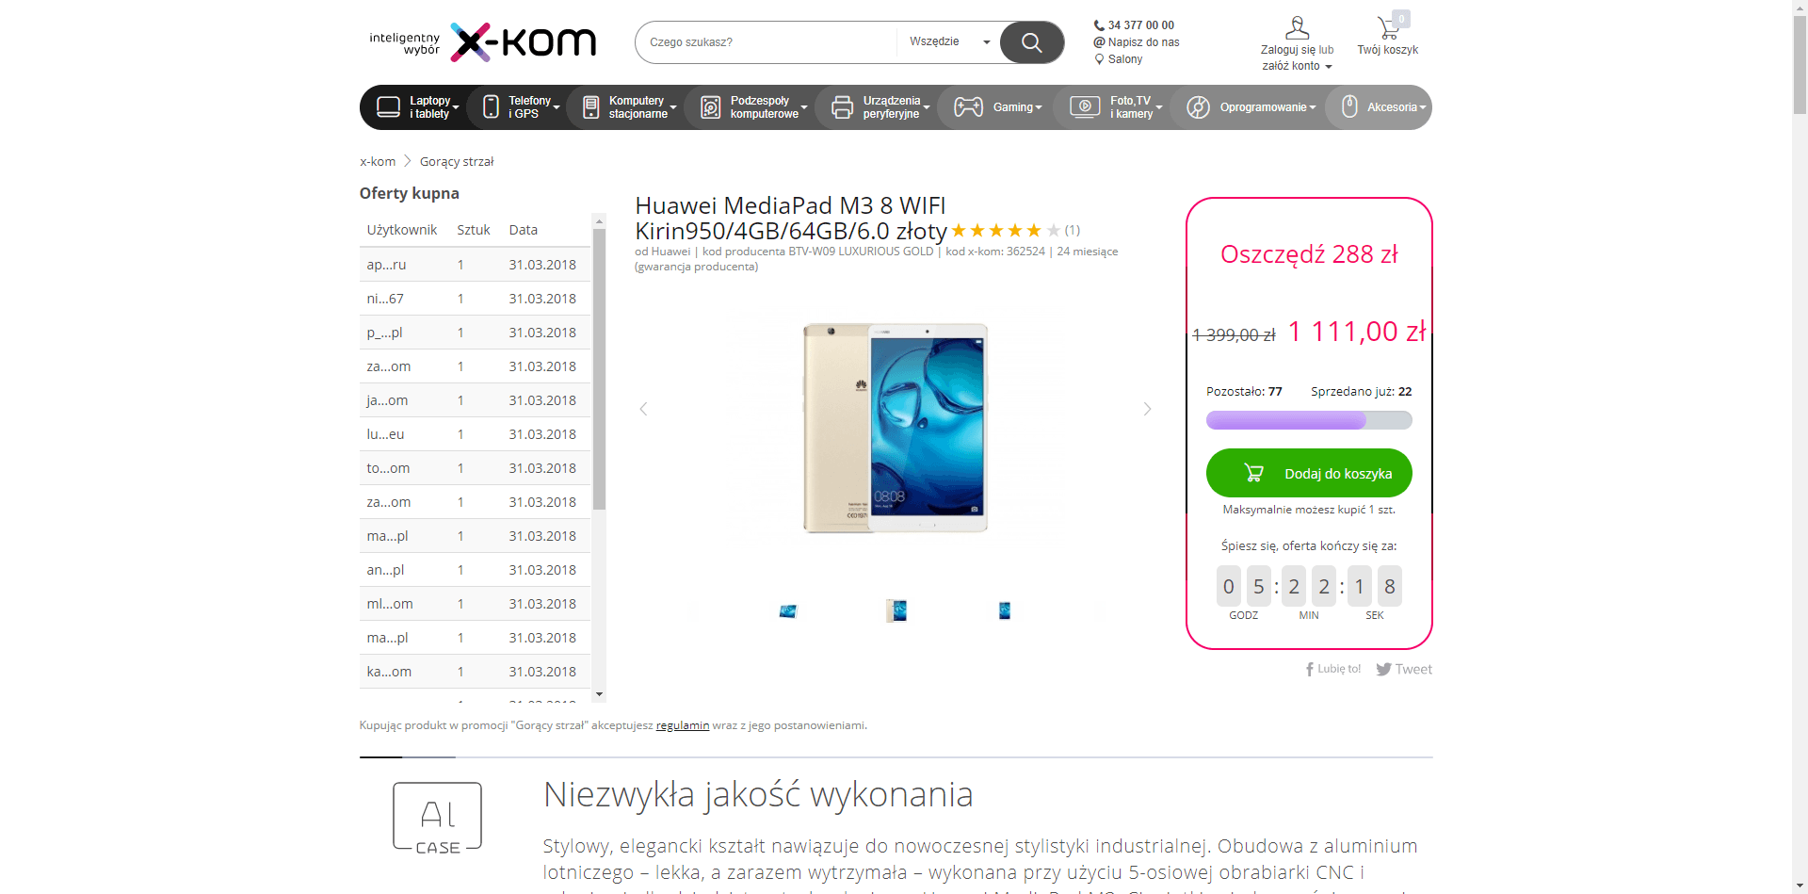The height and width of the screenshot is (894, 1808).
Task: Click the sold items progress bar
Action: pyautogui.click(x=1309, y=420)
